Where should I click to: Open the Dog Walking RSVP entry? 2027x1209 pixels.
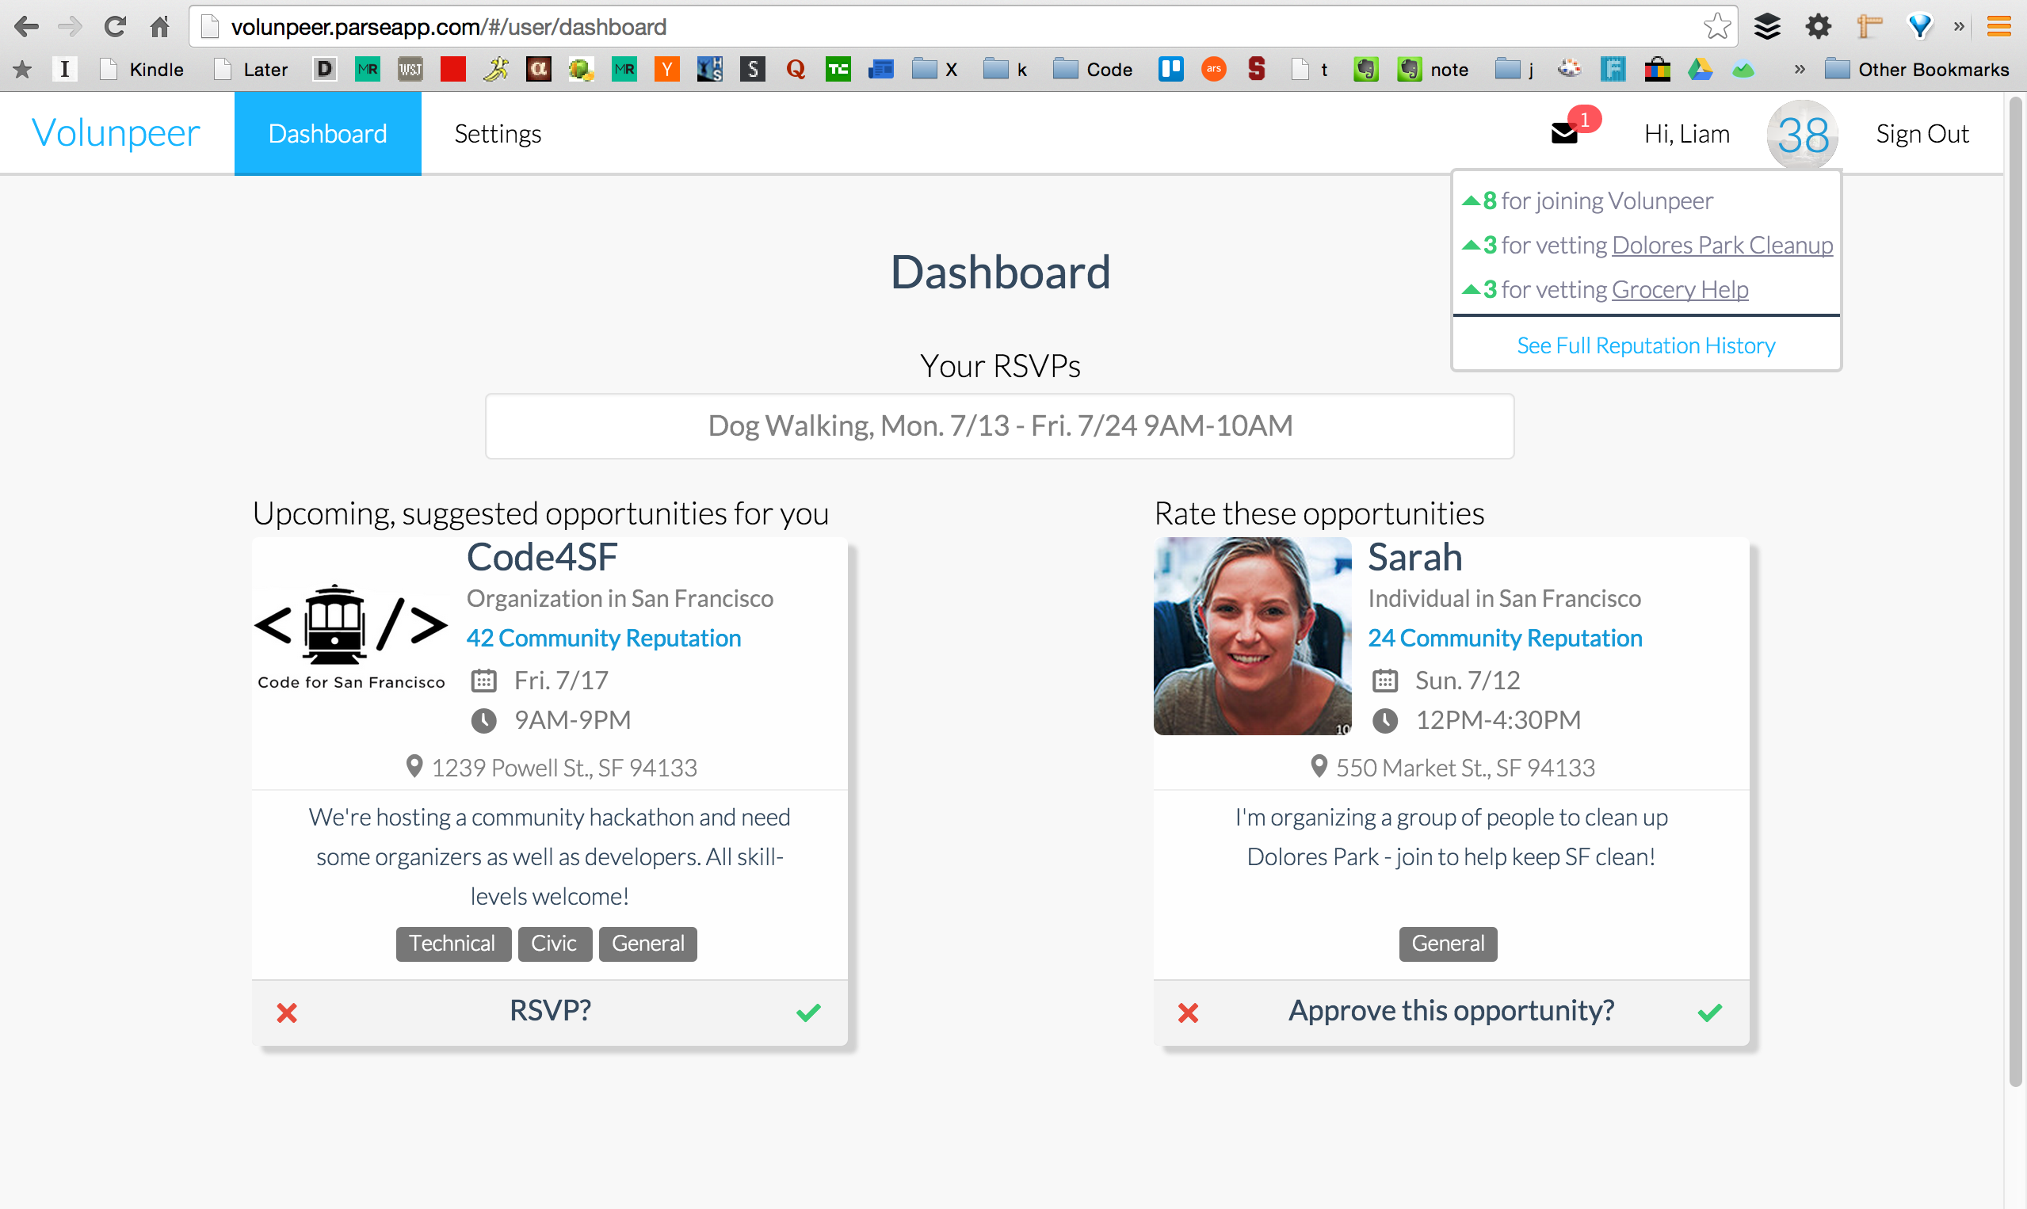click(x=1000, y=426)
